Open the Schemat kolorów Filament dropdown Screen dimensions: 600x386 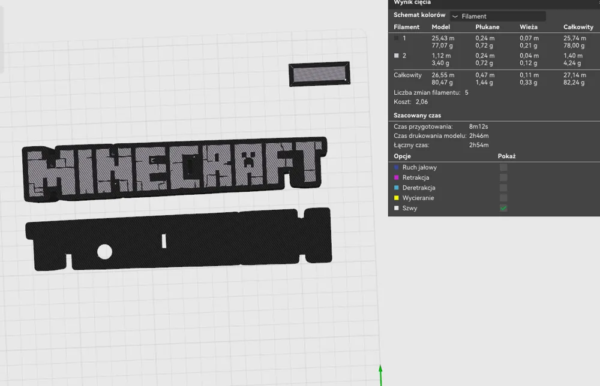pos(498,16)
